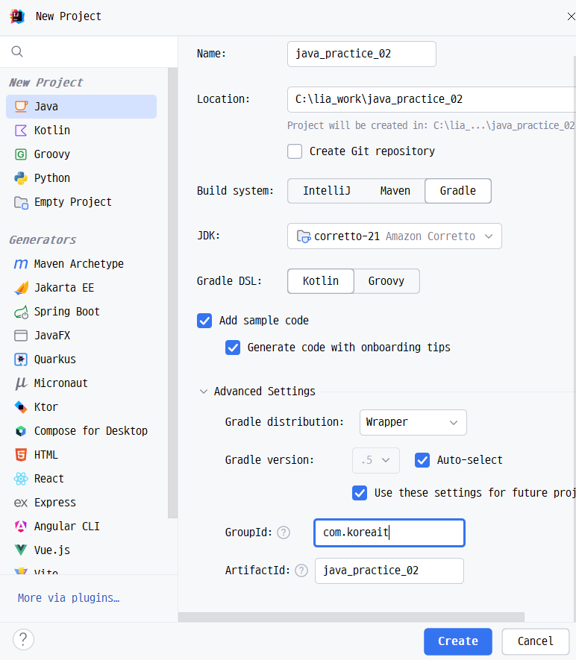Select the Python logo icon
Image resolution: width=576 pixels, height=660 pixels.
21,178
